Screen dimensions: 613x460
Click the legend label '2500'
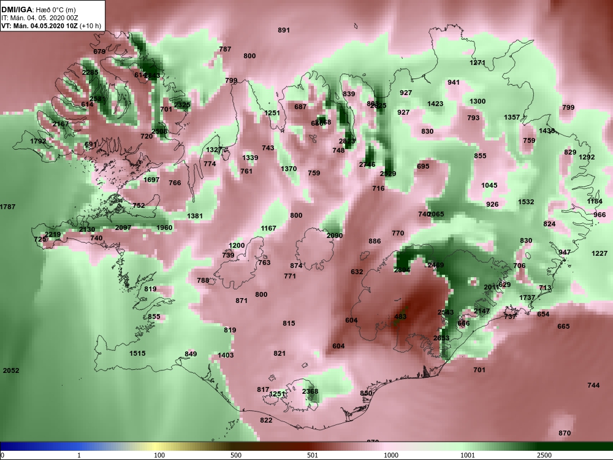(x=544, y=455)
